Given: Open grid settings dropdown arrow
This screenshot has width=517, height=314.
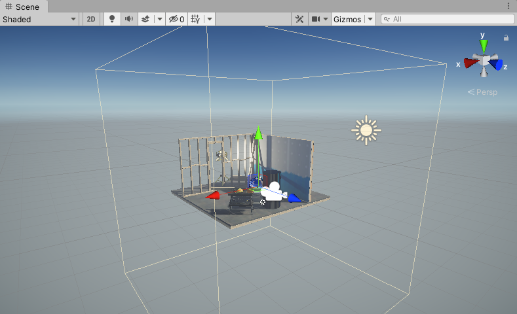Looking at the screenshot, I should coord(210,20).
